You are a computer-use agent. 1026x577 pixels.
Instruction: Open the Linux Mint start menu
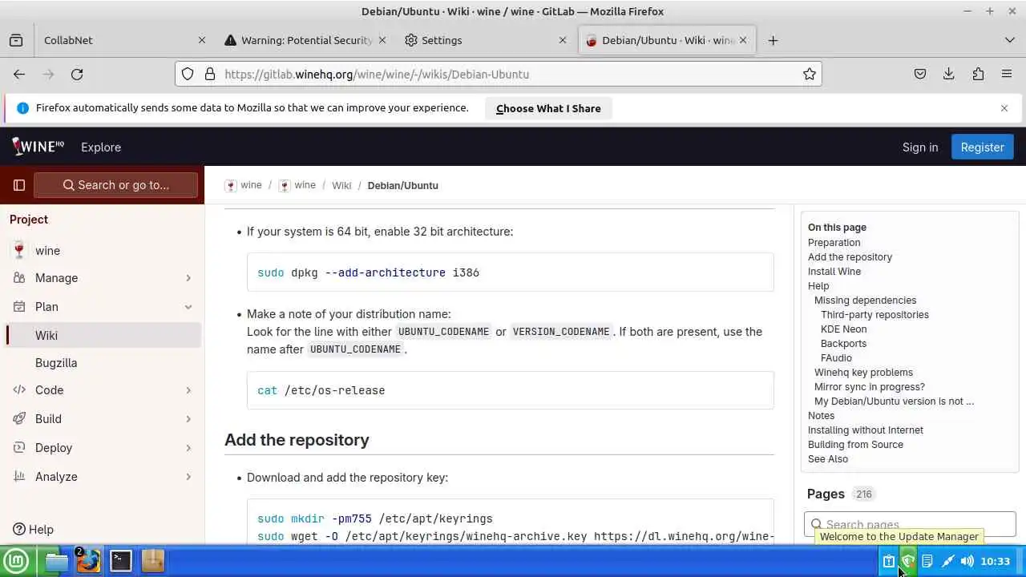(16, 561)
